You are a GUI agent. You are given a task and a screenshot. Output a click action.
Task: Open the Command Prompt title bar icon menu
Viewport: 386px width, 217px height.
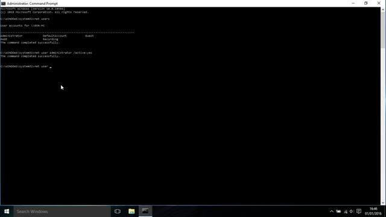(3, 4)
